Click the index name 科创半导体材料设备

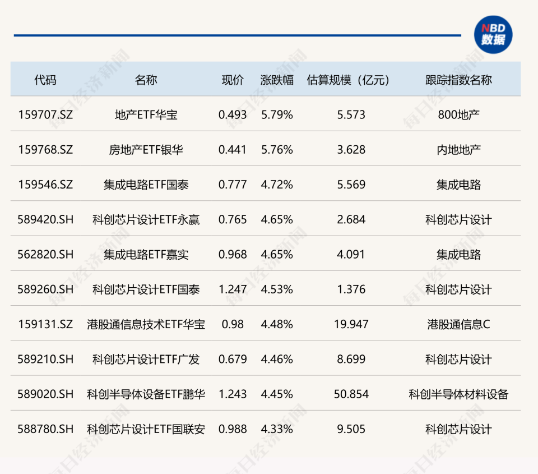459,394
